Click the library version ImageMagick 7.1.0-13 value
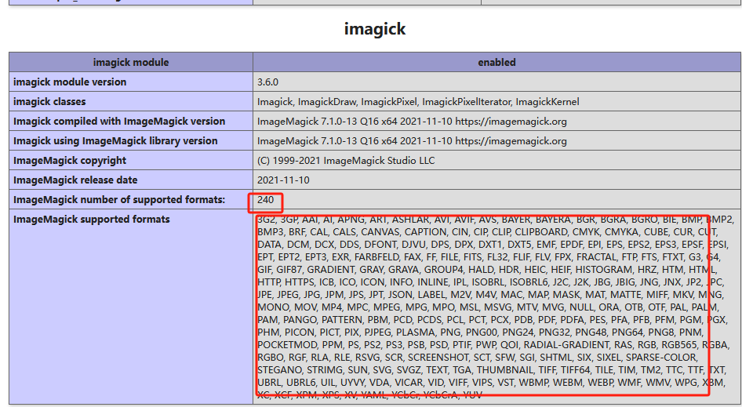742x407 pixels. tap(412, 140)
